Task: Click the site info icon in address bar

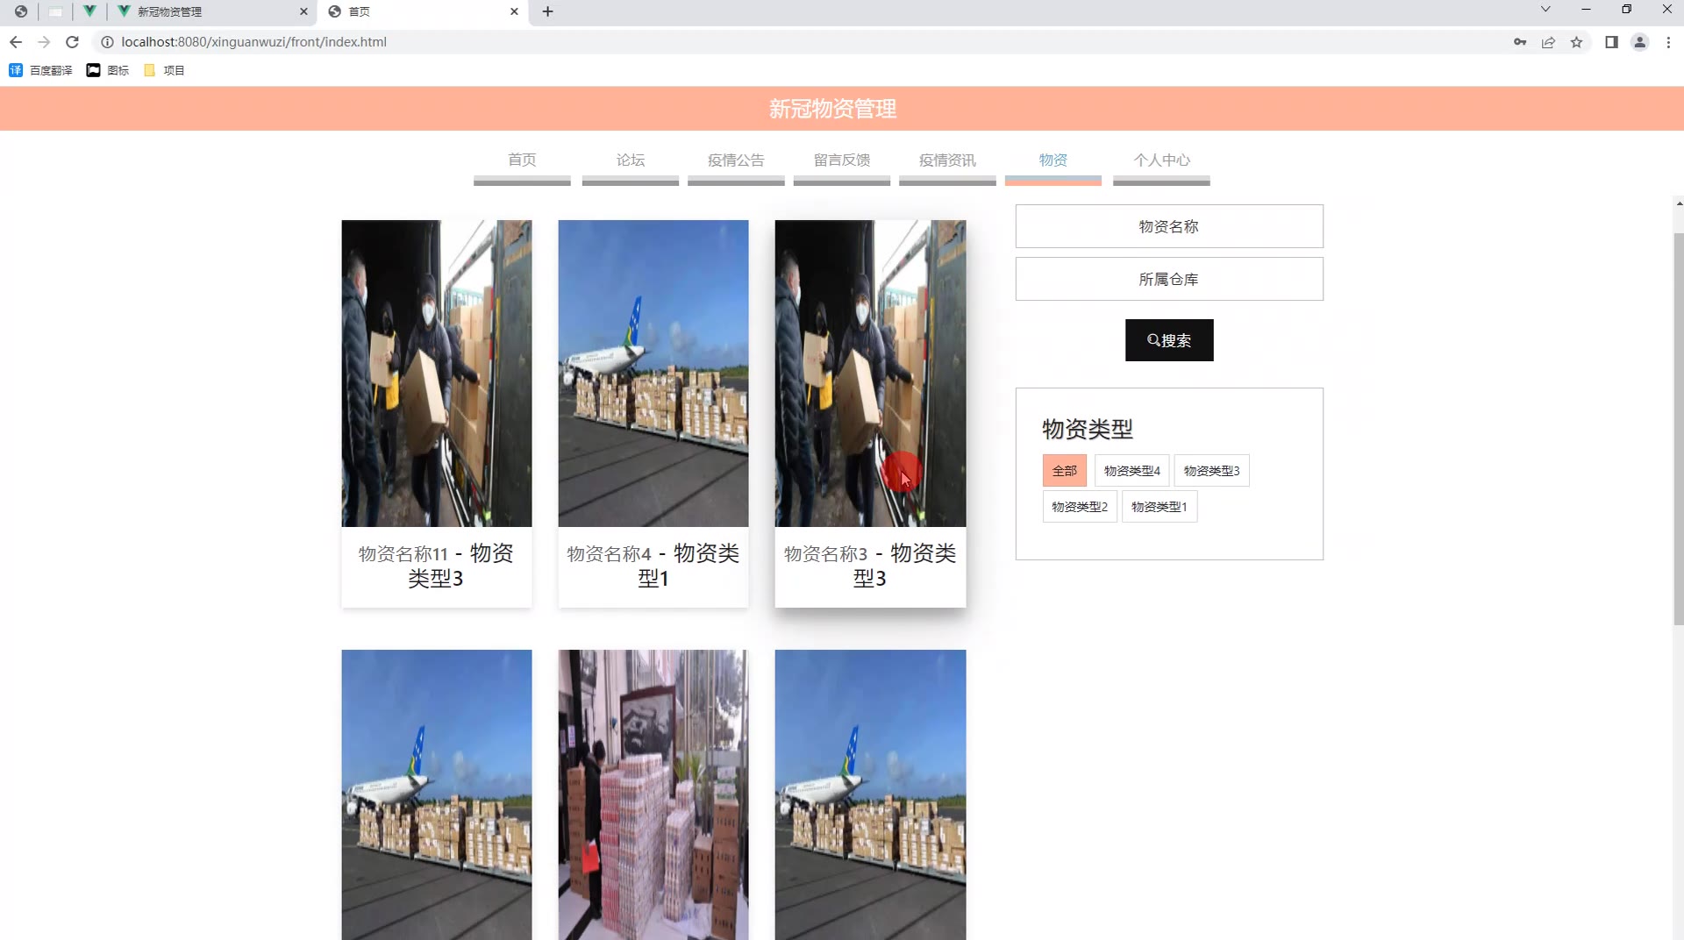Action: 107,42
